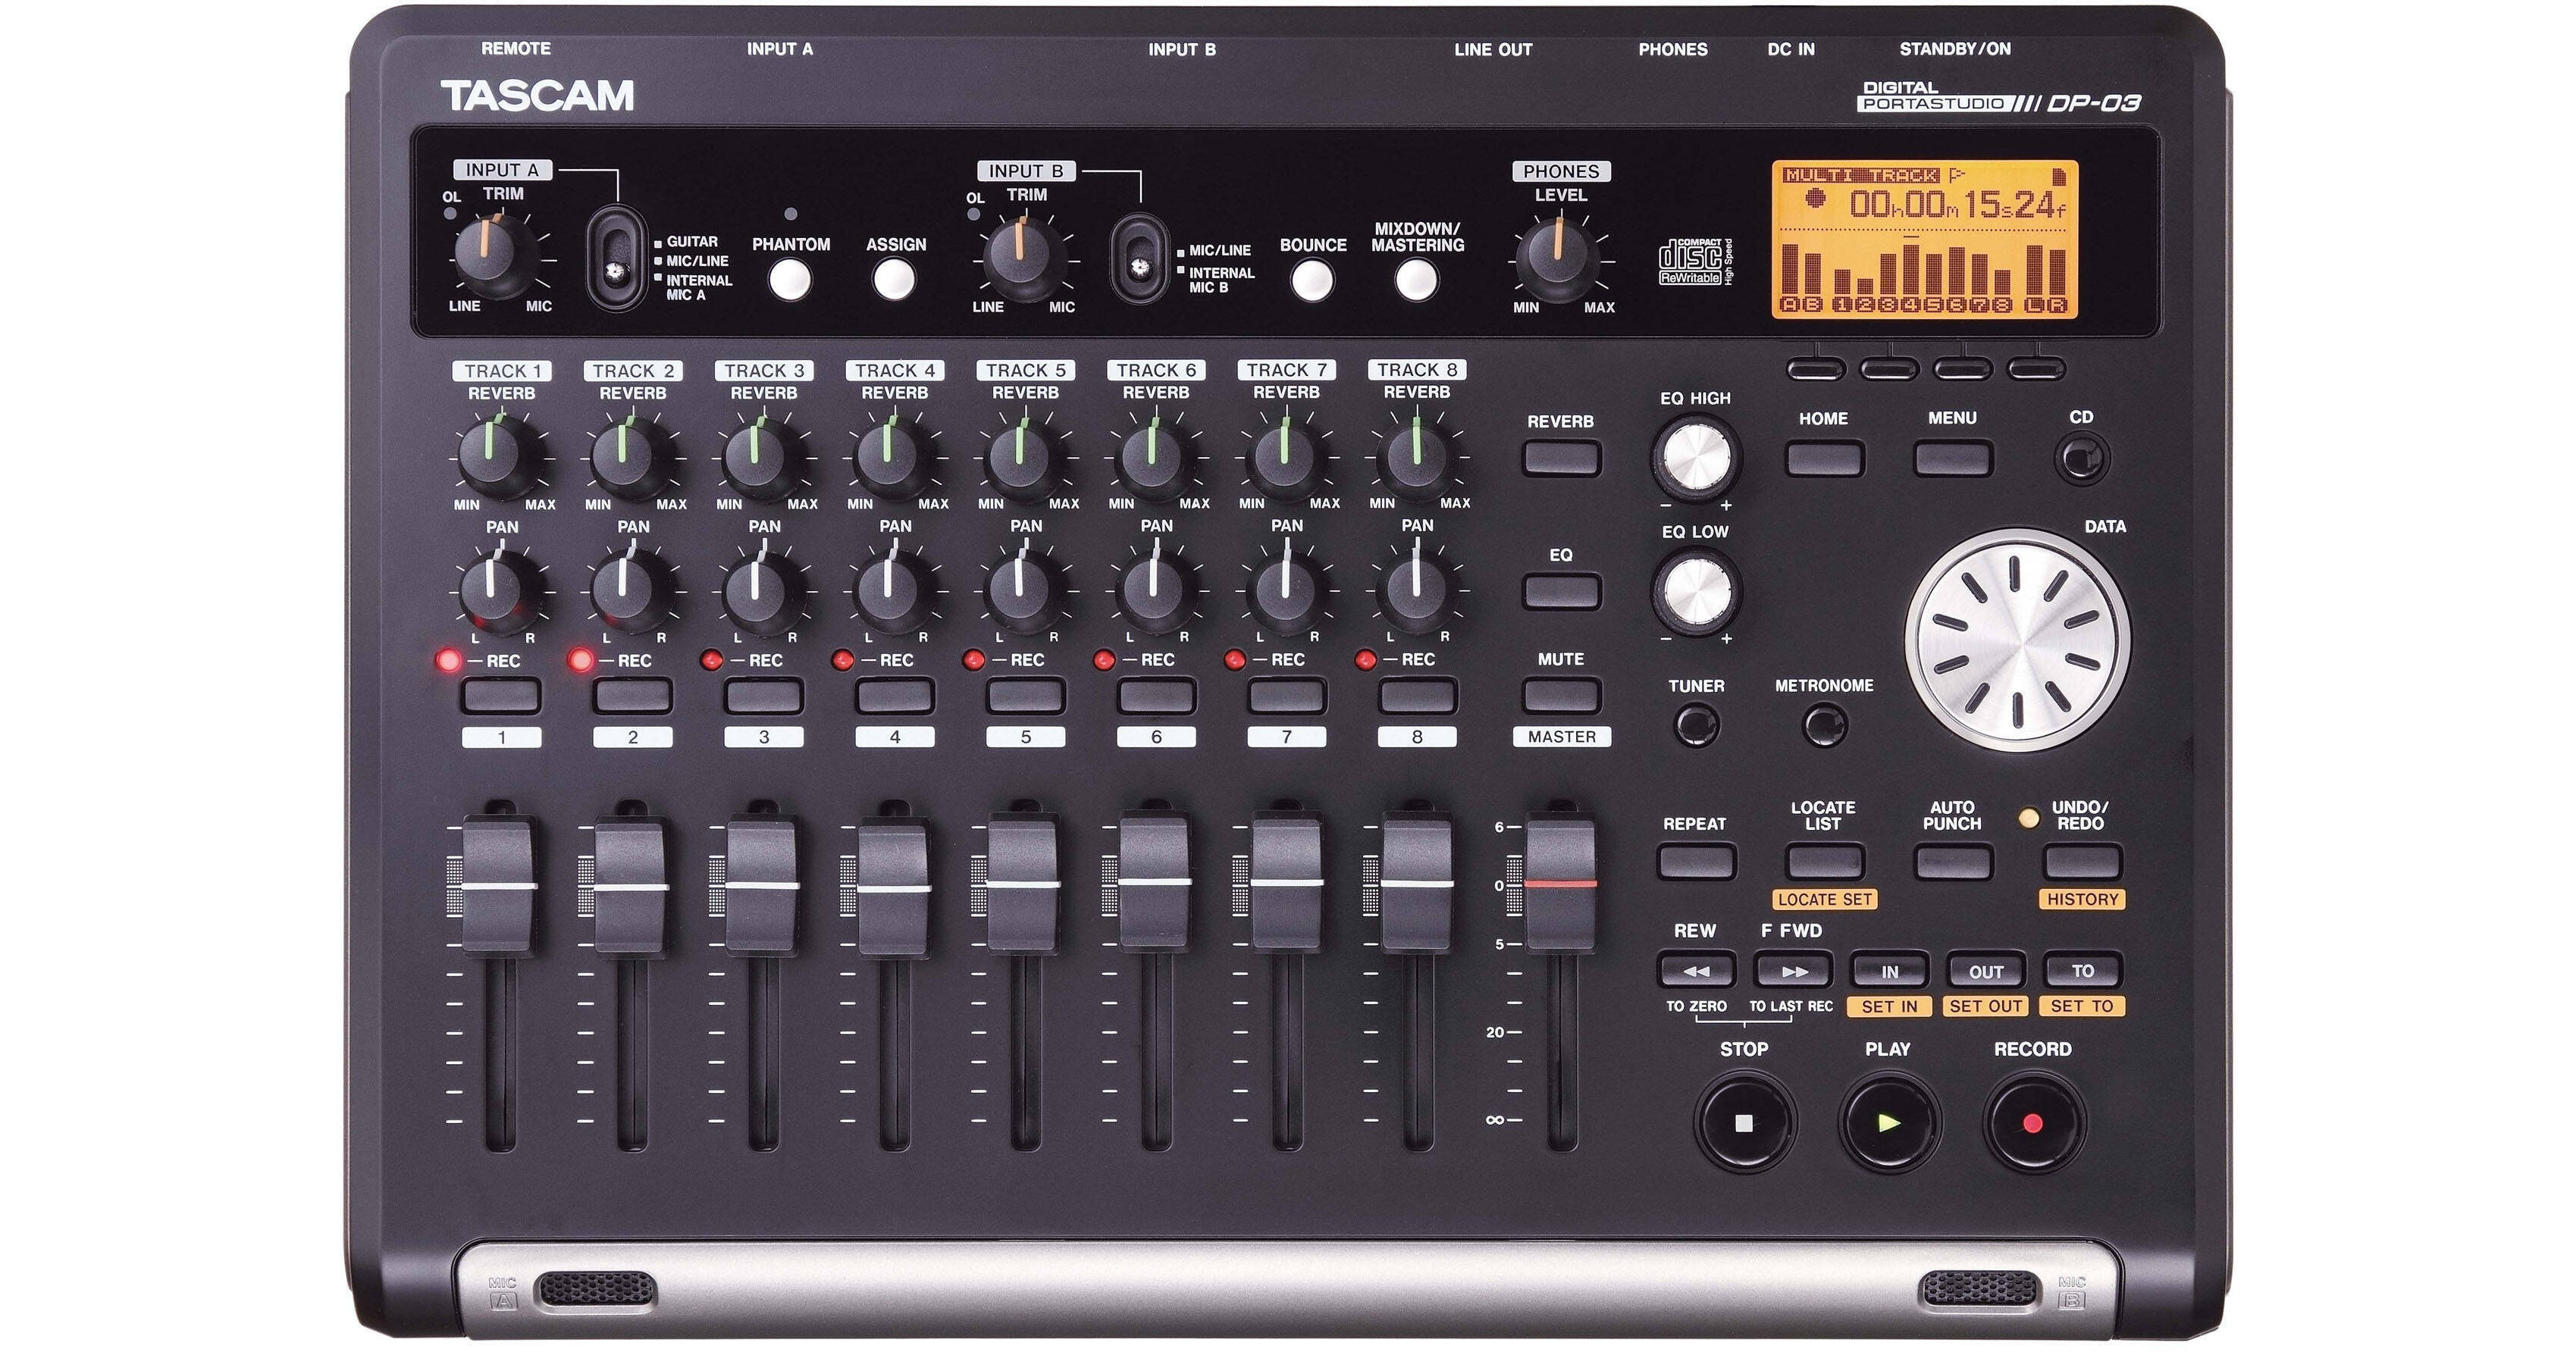
Task: Toggle the METRONOME round button
Action: click(x=1825, y=724)
